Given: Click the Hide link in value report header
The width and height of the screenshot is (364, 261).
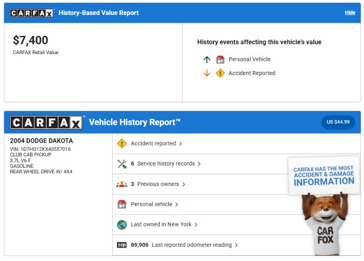Looking at the screenshot, I should pos(350,13).
